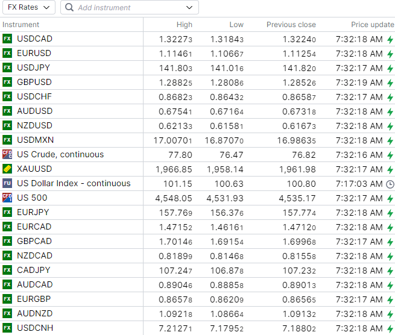Expand the Add instrument dropdown arrow

[190, 8]
